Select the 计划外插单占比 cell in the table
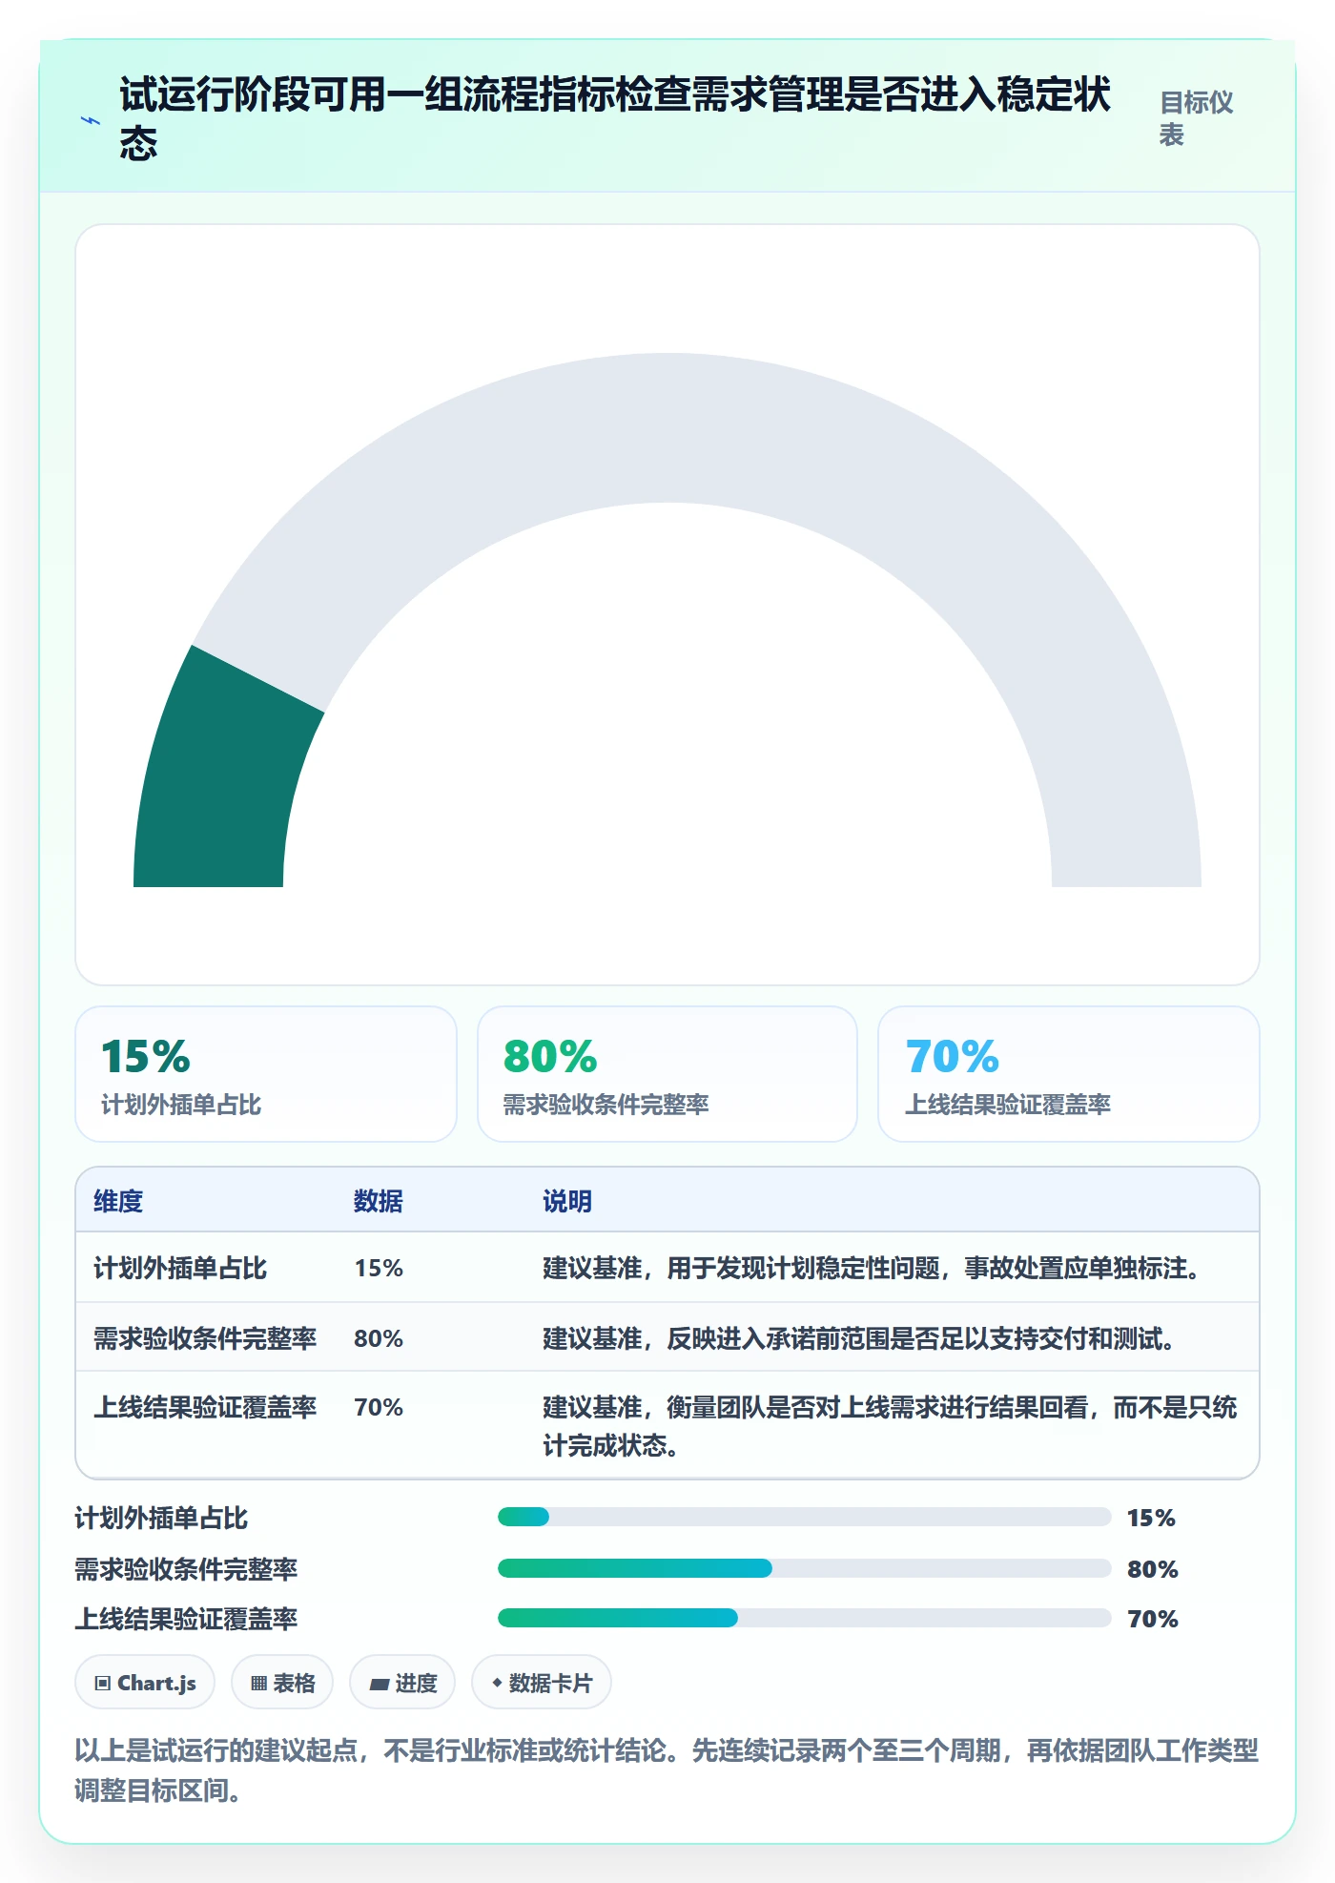1335x1883 pixels. pos(180,1268)
